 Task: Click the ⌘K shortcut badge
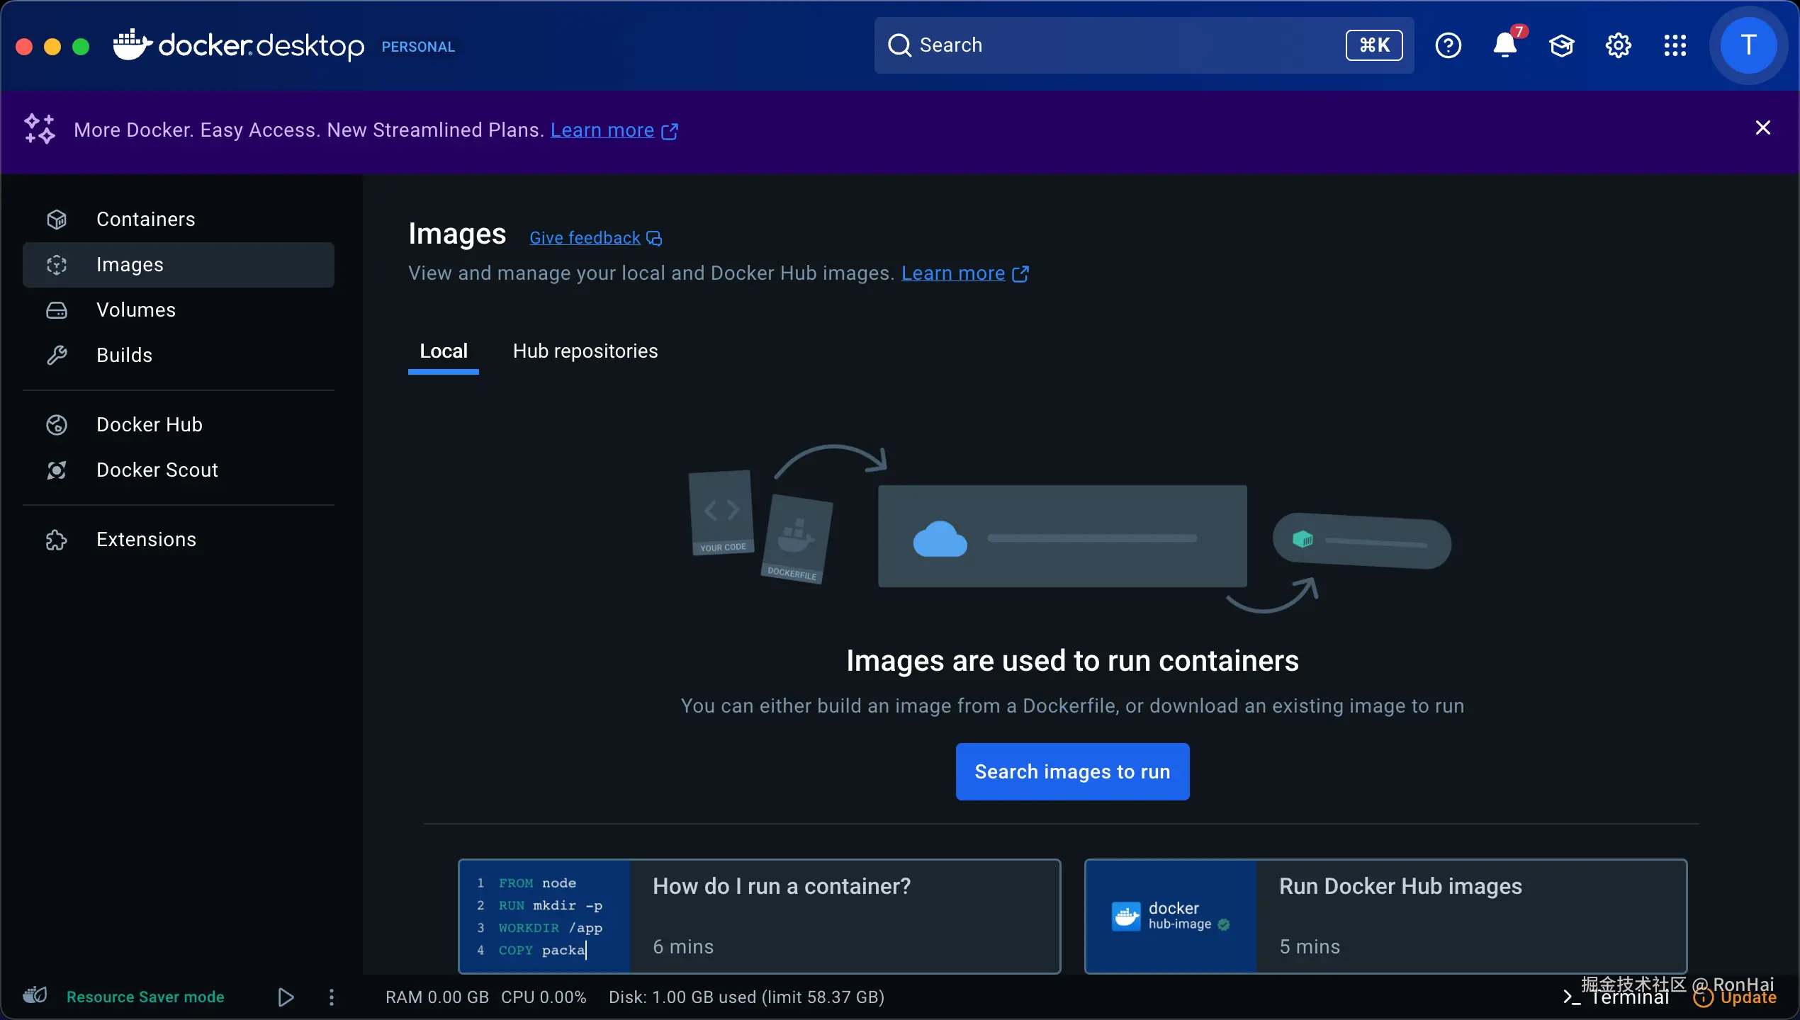1374,45
